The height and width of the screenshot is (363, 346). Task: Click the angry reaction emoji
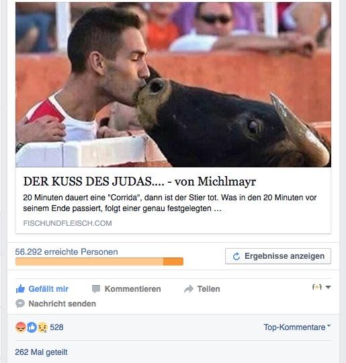coord(20,327)
